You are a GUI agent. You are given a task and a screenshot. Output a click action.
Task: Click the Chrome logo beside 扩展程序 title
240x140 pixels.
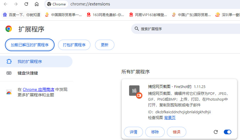[x=9, y=29]
